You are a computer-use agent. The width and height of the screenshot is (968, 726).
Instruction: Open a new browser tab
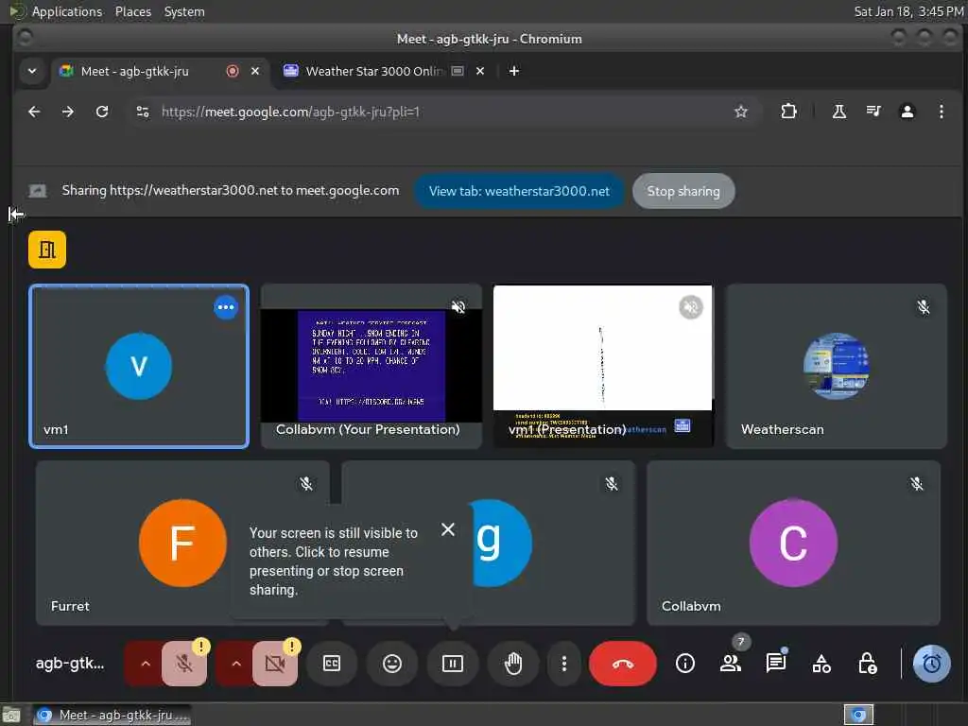[x=513, y=71]
